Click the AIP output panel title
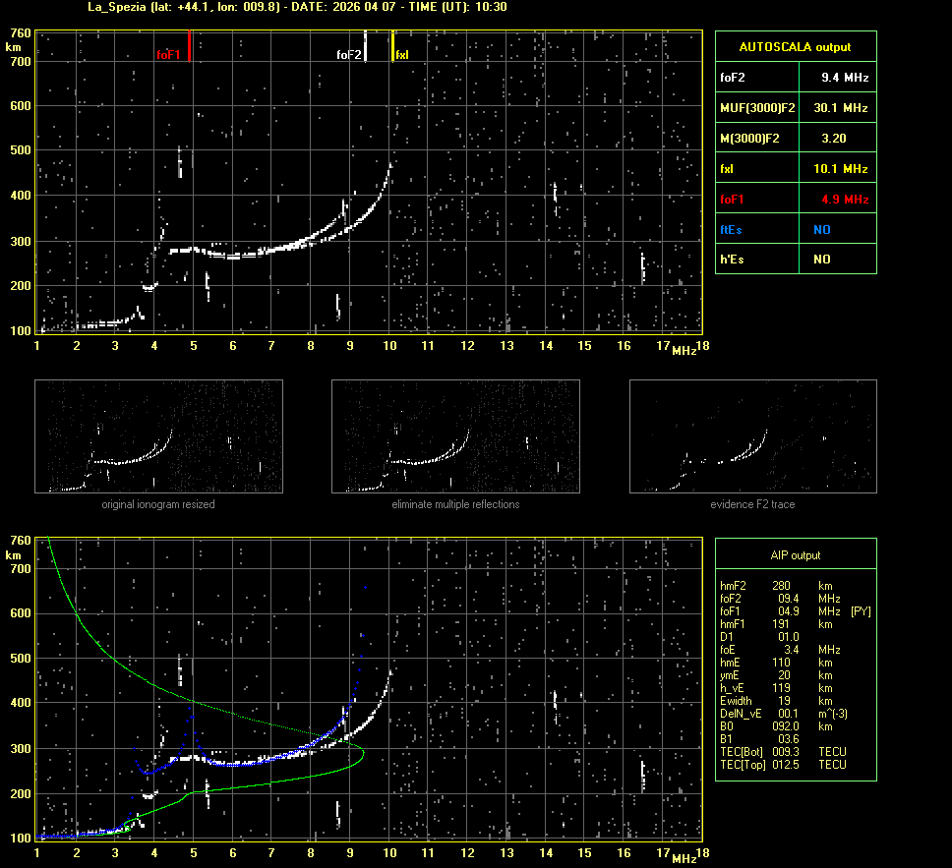The image size is (952, 868). (795, 555)
